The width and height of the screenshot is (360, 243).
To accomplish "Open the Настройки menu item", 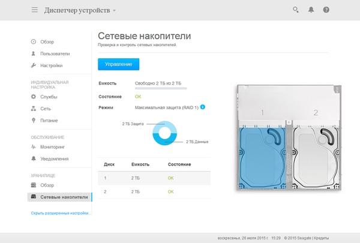I will [51, 65].
